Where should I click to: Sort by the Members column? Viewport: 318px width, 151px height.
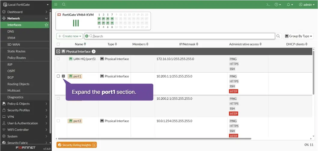point(140,44)
